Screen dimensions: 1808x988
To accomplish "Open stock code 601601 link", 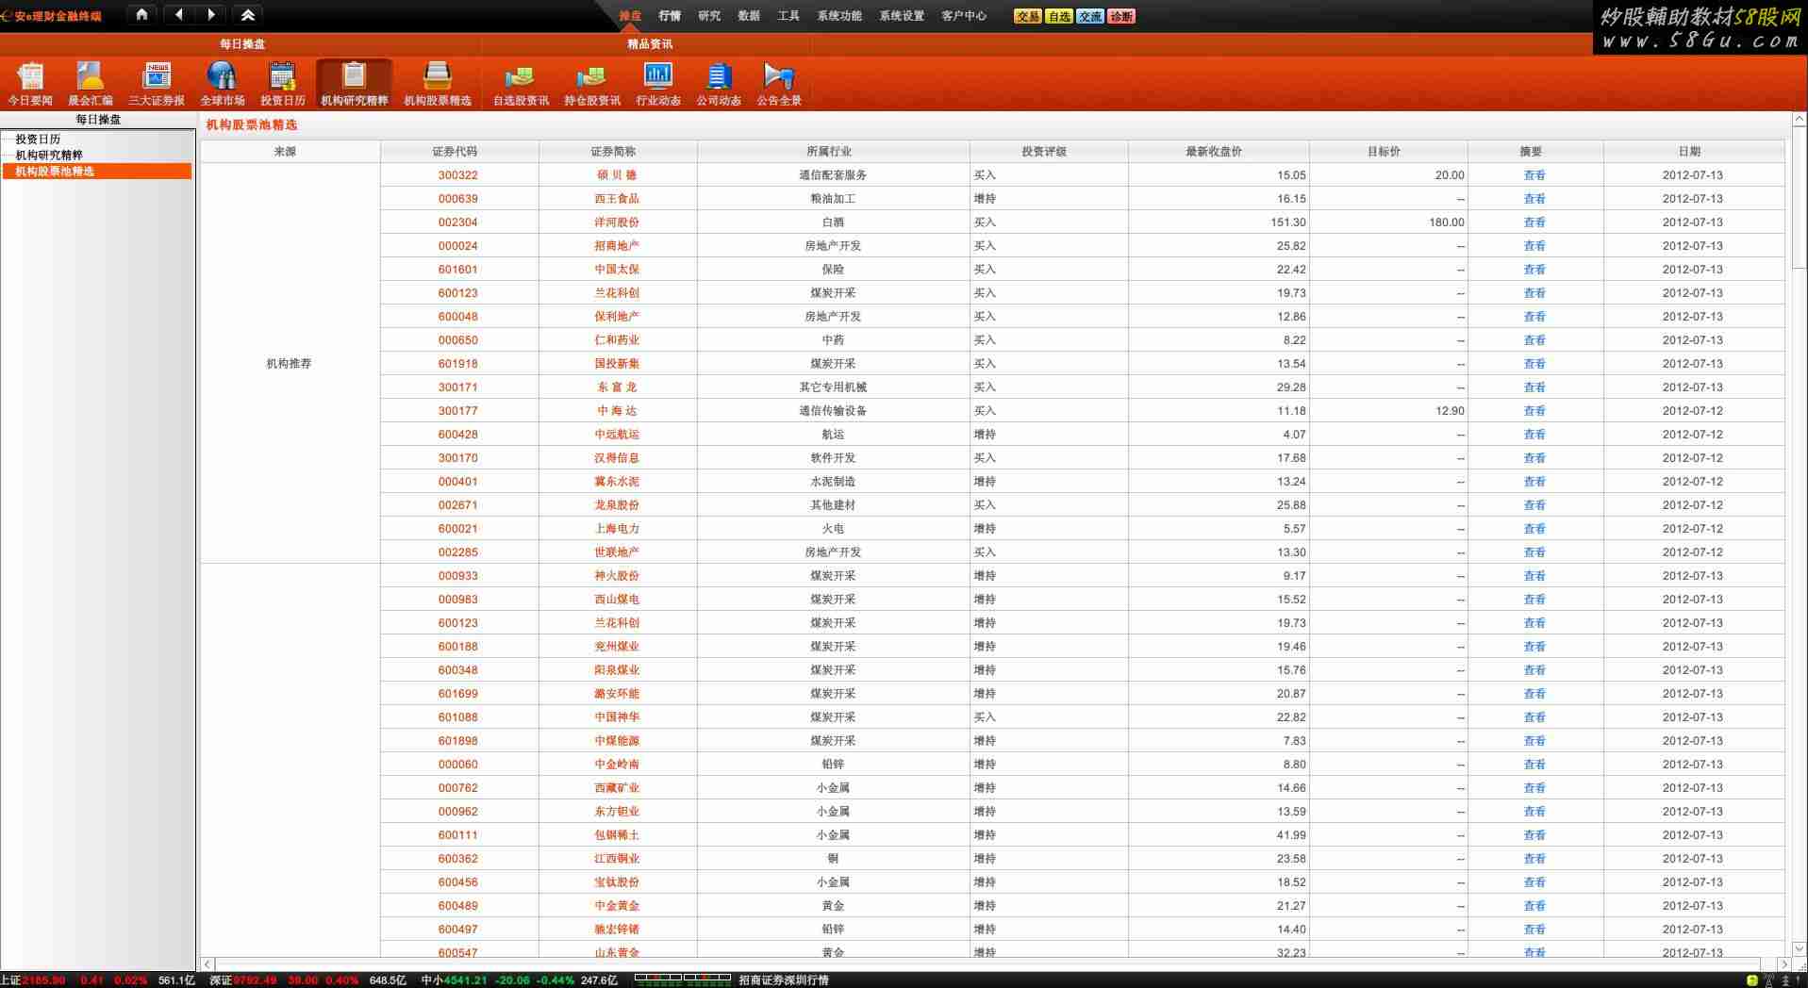I will point(458,270).
